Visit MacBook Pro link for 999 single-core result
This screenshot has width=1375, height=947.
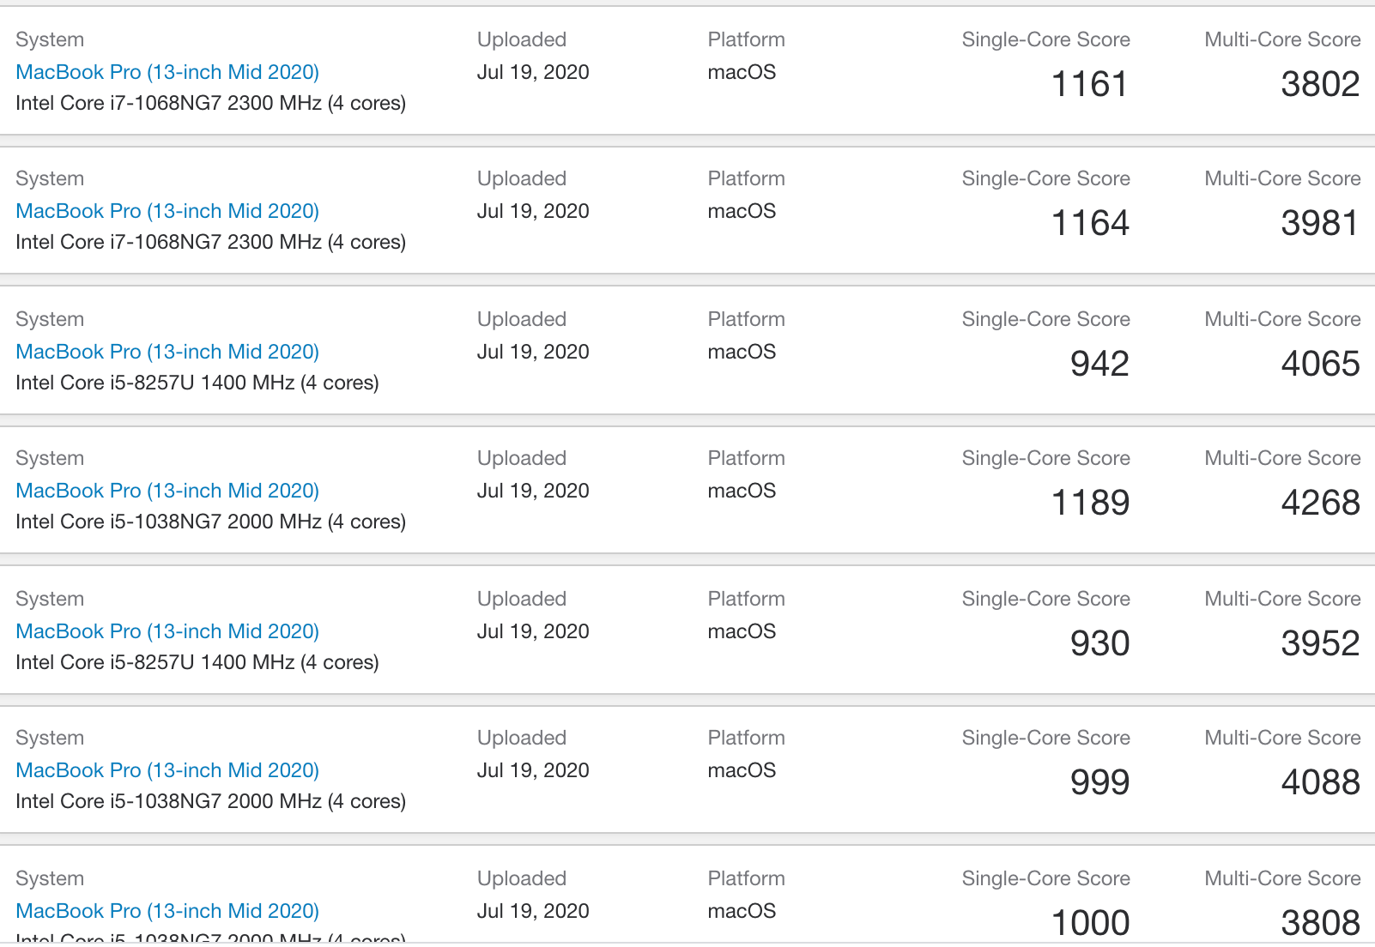(167, 770)
